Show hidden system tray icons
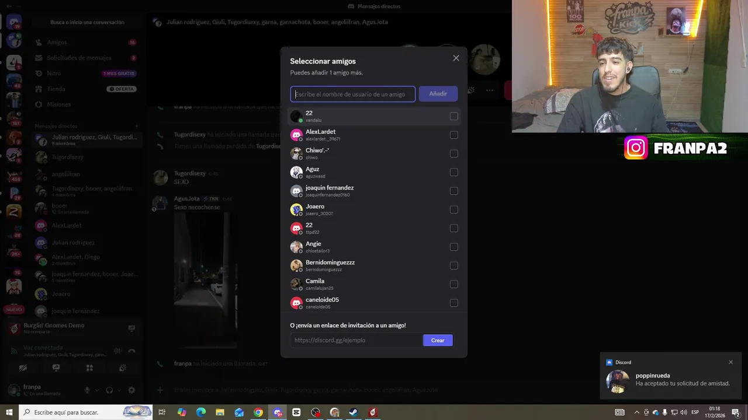 point(636,412)
